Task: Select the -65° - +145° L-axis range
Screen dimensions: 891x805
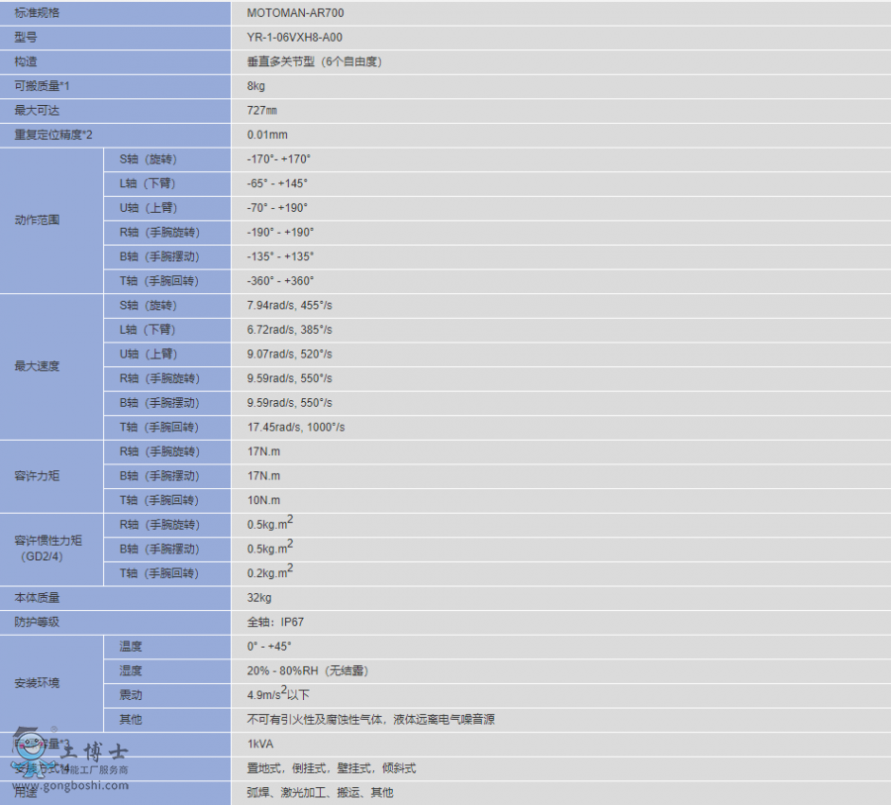Action: [x=277, y=183]
